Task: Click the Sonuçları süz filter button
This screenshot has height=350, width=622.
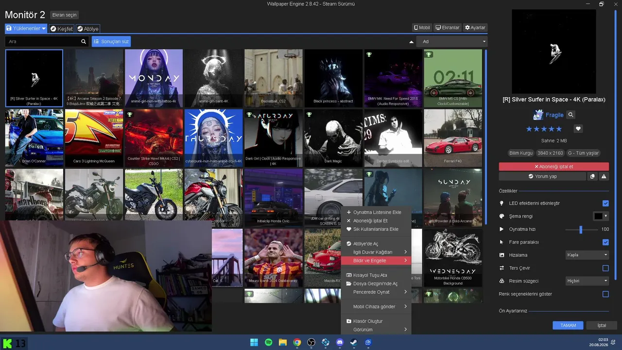Action: click(111, 41)
